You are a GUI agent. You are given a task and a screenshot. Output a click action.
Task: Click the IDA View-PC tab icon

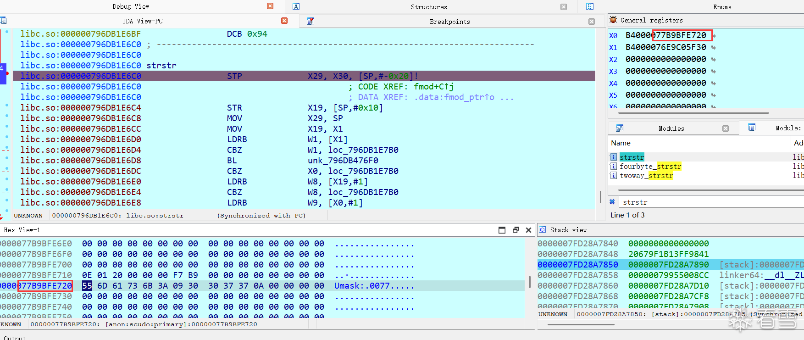[3, 21]
